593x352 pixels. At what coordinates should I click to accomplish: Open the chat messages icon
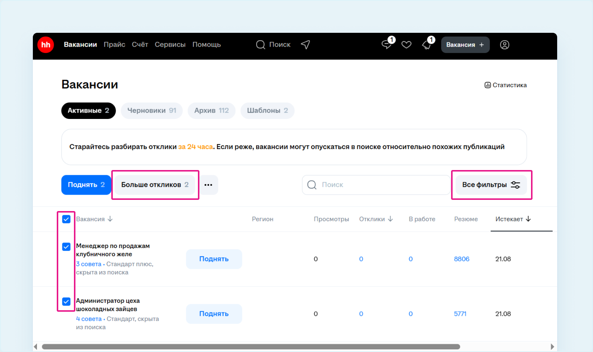click(x=387, y=45)
